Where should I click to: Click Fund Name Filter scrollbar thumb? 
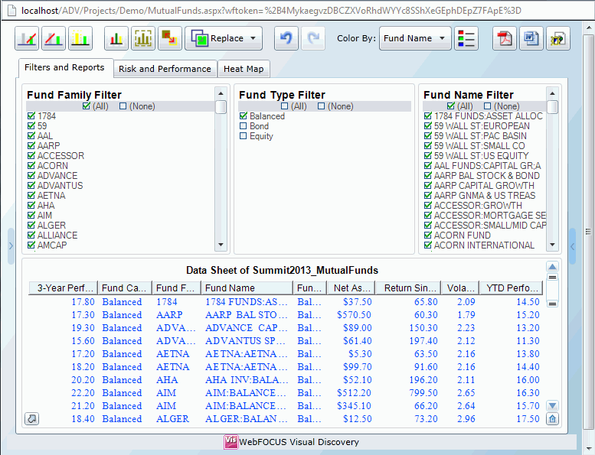553,107
